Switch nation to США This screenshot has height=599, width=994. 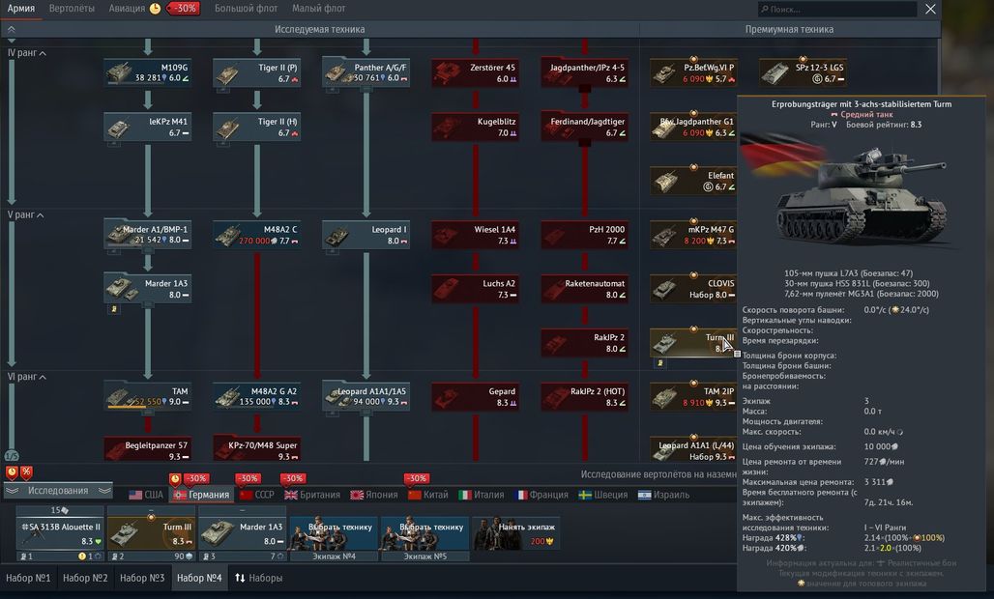tap(146, 496)
